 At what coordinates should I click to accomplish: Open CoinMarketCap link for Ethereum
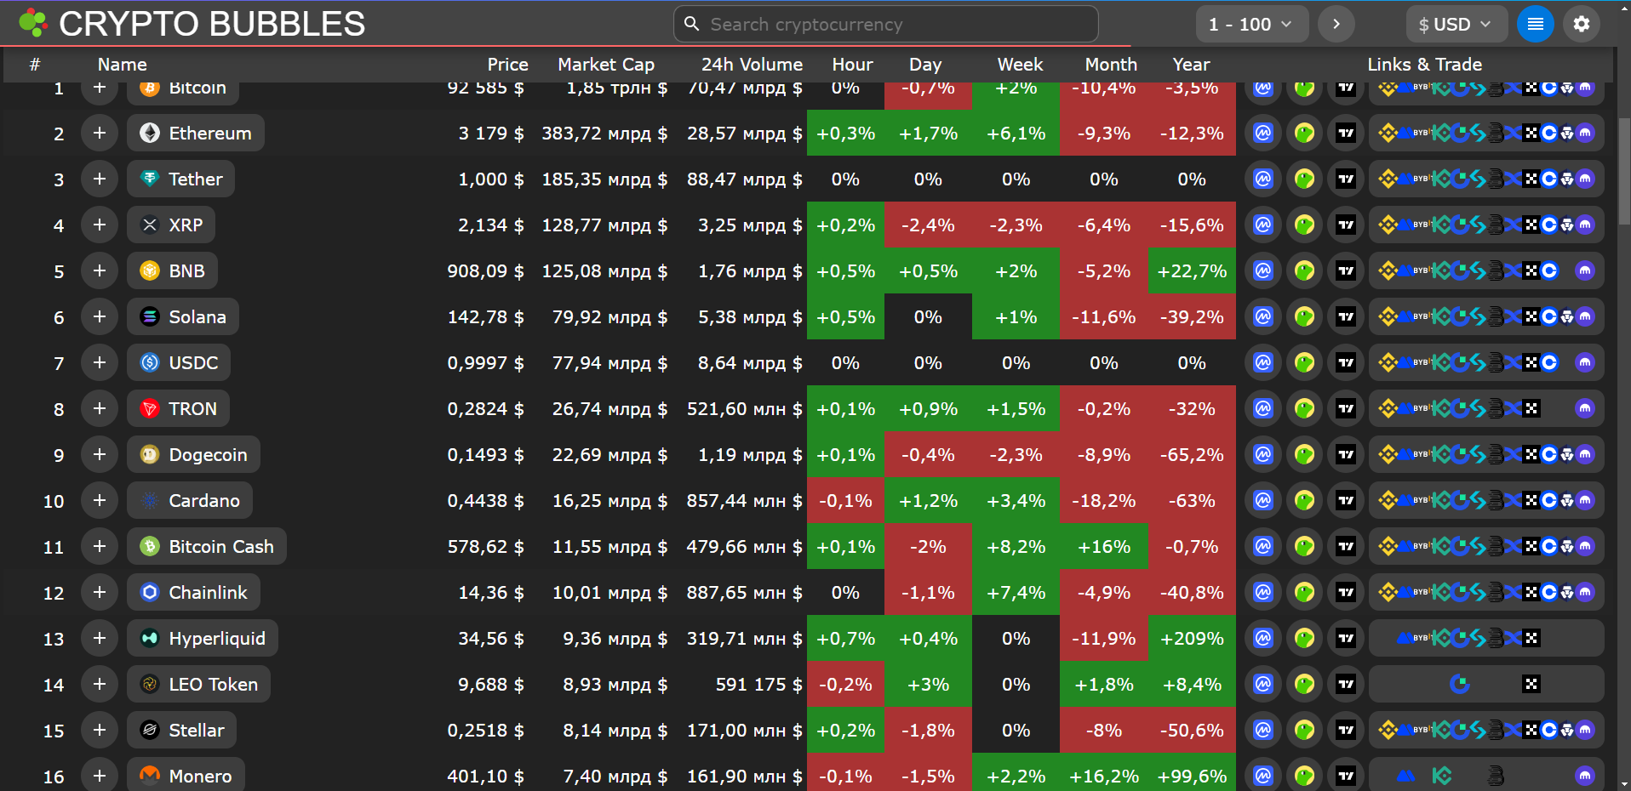1263,134
